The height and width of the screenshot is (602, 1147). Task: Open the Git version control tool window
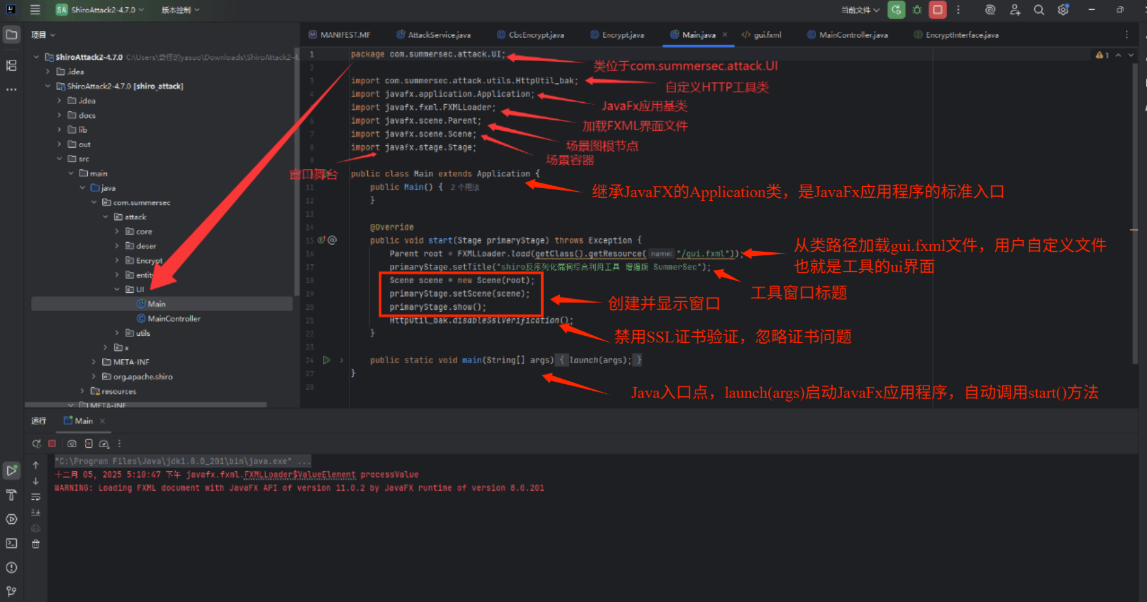[12, 591]
